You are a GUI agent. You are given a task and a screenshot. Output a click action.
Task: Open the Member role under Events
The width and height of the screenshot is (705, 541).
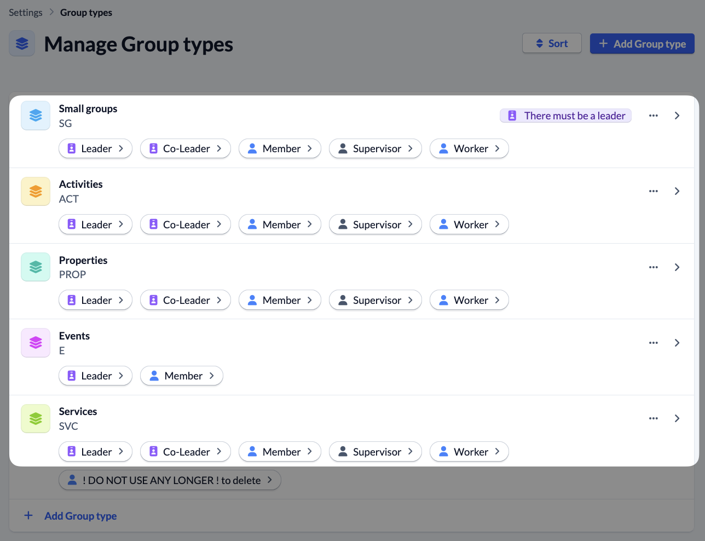(181, 376)
